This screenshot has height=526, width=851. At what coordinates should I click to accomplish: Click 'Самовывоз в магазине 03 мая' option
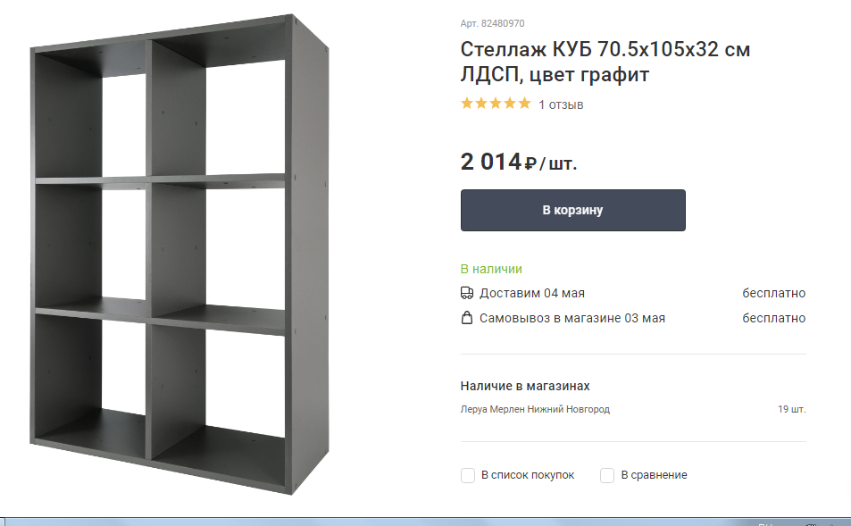click(572, 318)
